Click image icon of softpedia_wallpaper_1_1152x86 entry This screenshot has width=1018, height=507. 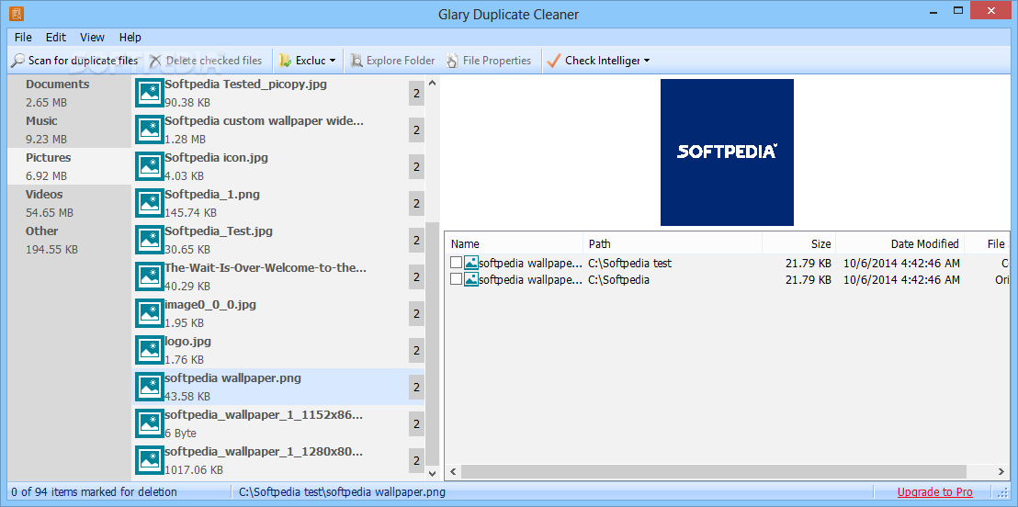click(150, 424)
